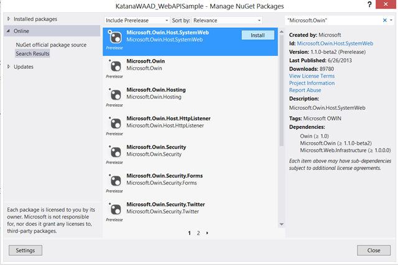Select the Microsoft.Owin.Security package title
Screen dimensions: 398x265
pos(156,147)
